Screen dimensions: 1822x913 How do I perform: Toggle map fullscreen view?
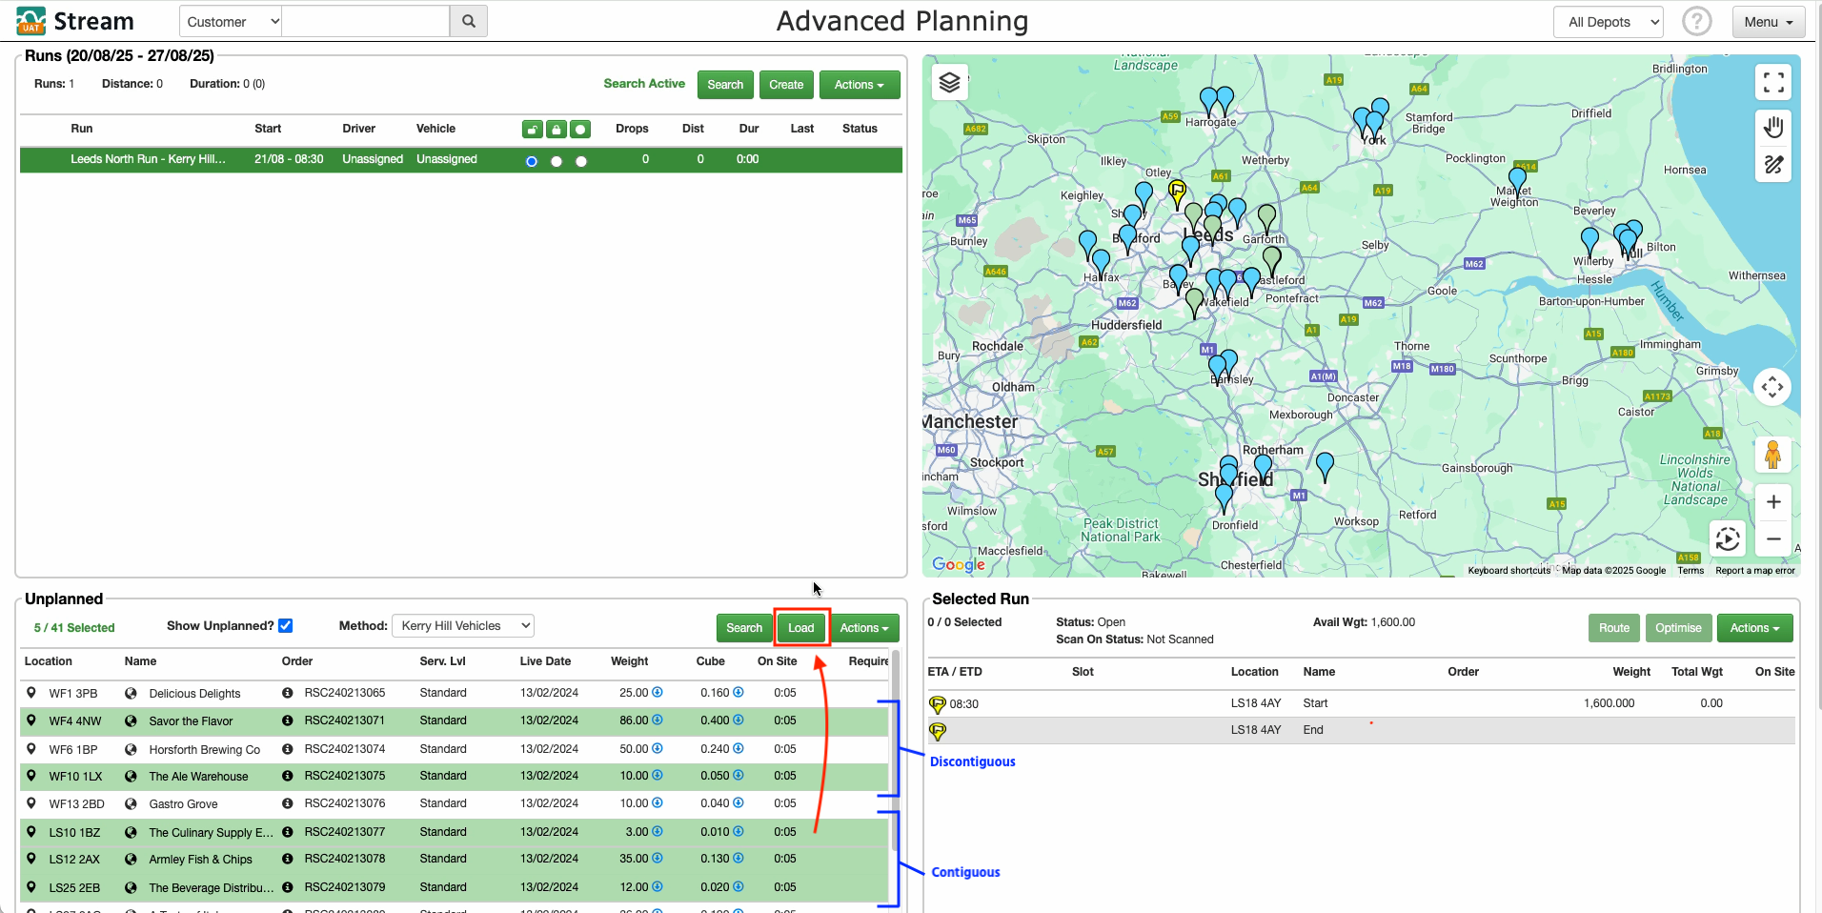(1773, 83)
